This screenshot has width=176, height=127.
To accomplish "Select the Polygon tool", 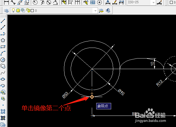I will [3, 40].
